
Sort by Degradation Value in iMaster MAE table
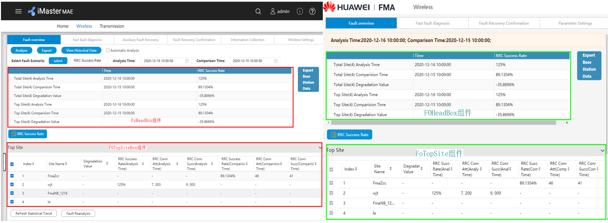pyautogui.click(x=107, y=164)
